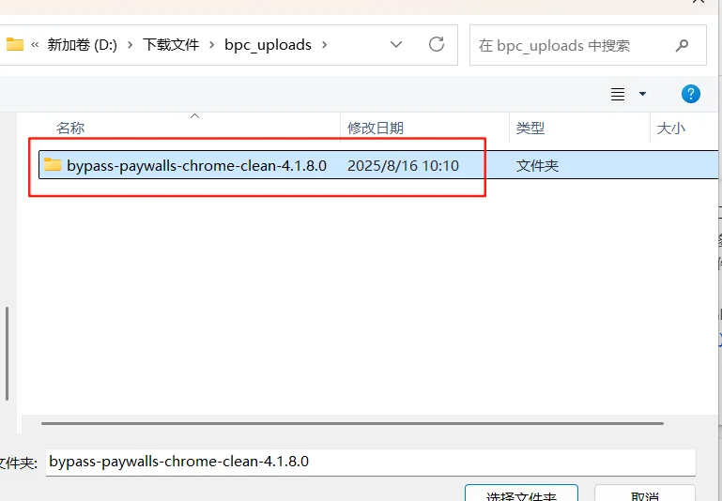Sort by 大小 column header

coord(671,128)
